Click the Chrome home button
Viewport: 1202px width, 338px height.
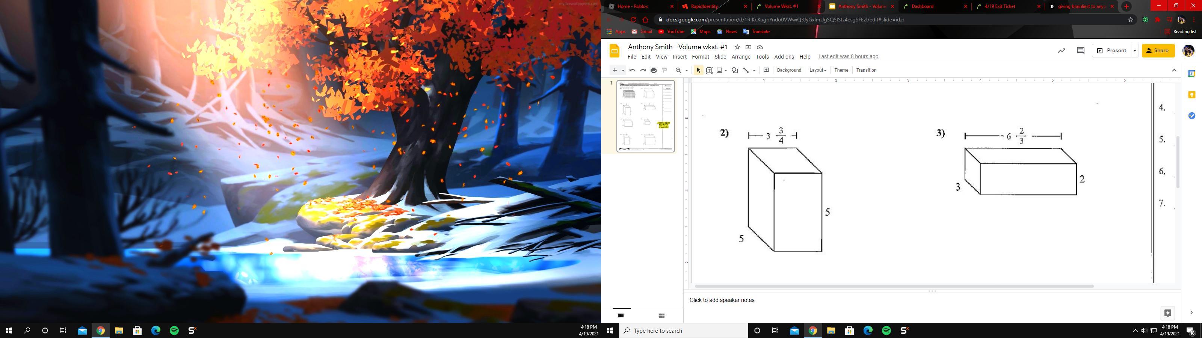point(645,20)
